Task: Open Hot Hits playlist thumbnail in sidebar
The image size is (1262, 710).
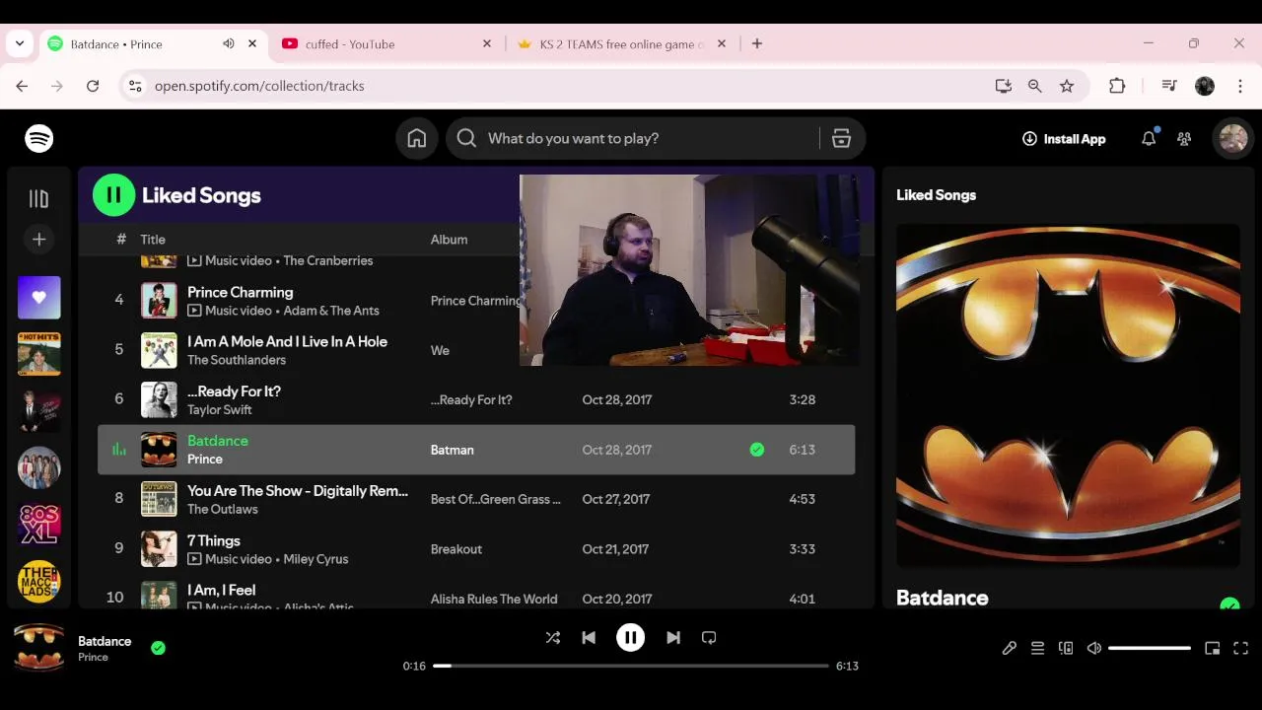Action: pos(39,354)
